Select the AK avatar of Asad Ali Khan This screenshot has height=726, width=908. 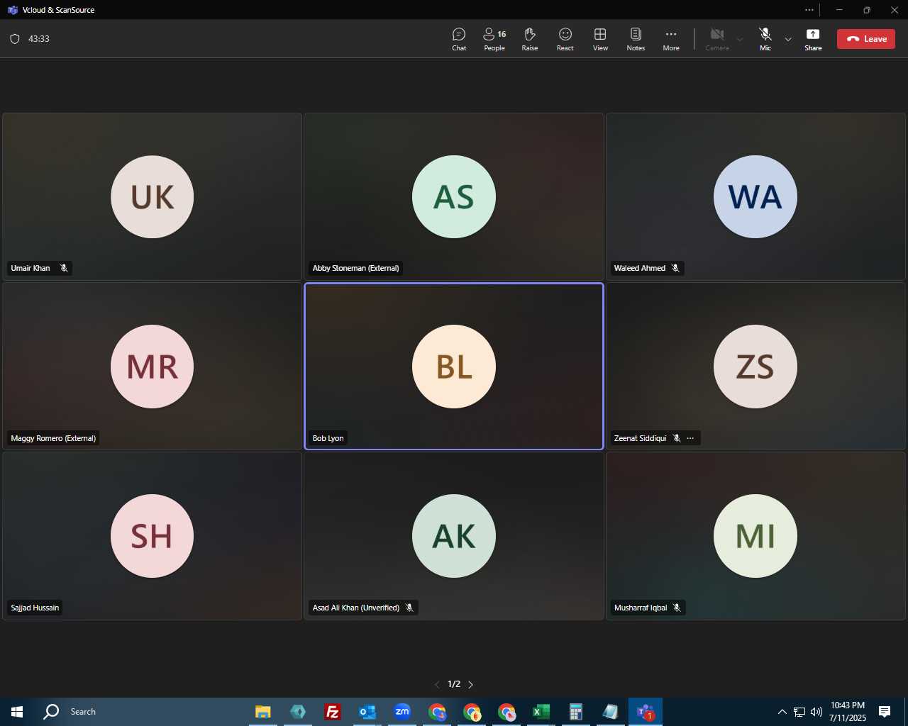(x=454, y=536)
